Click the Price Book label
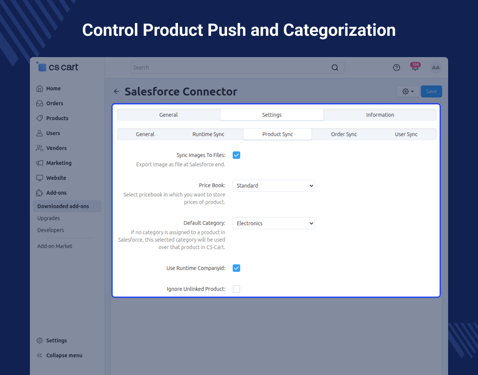This screenshot has width=478, height=375. pyautogui.click(x=212, y=185)
